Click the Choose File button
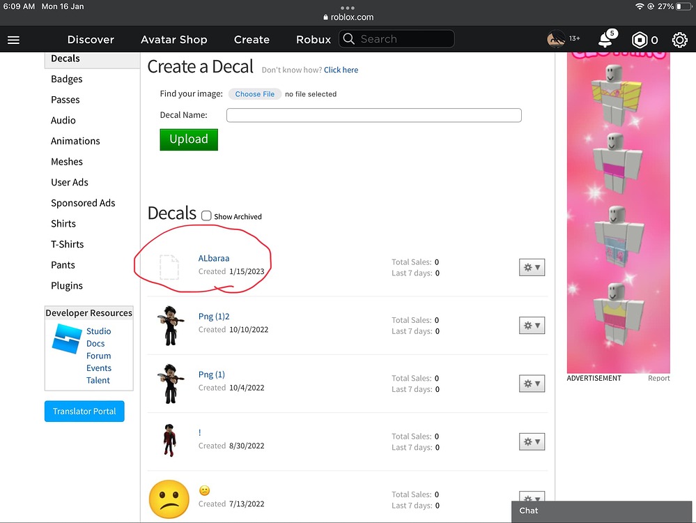This screenshot has height=523, width=696. [x=255, y=94]
